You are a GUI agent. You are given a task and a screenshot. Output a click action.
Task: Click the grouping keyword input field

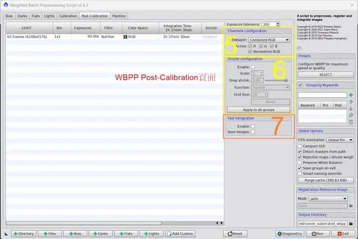click(322, 95)
